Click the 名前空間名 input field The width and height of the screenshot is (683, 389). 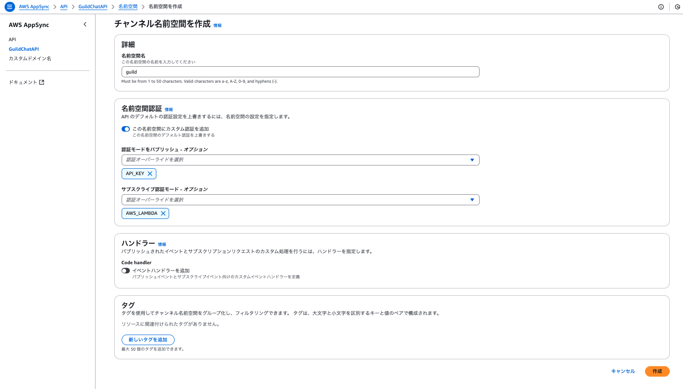click(300, 72)
